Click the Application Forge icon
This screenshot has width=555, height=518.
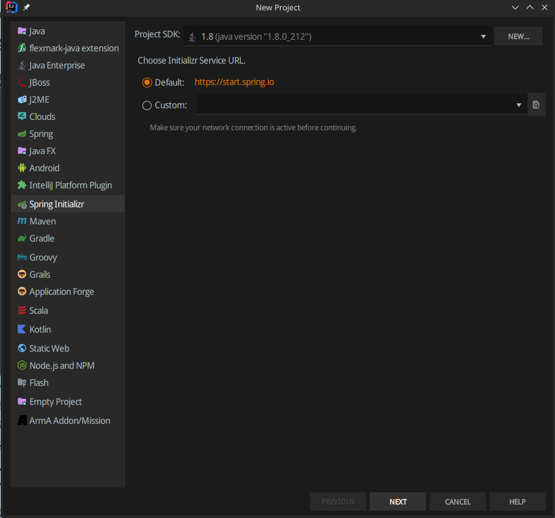(x=22, y=291)
